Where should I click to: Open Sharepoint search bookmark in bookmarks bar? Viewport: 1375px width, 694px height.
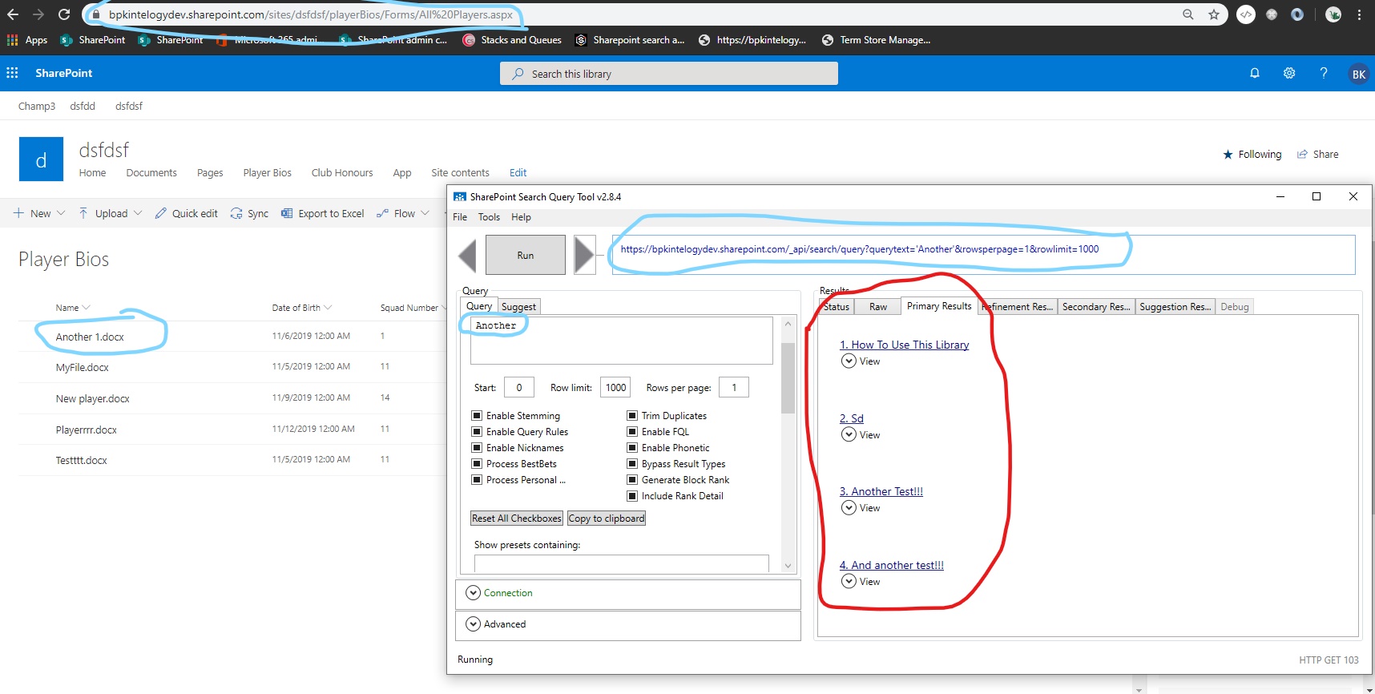(x=630, y=40)
